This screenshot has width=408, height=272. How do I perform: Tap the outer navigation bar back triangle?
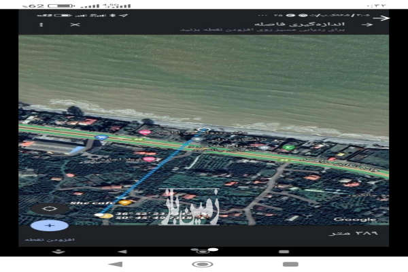point(116,265)
